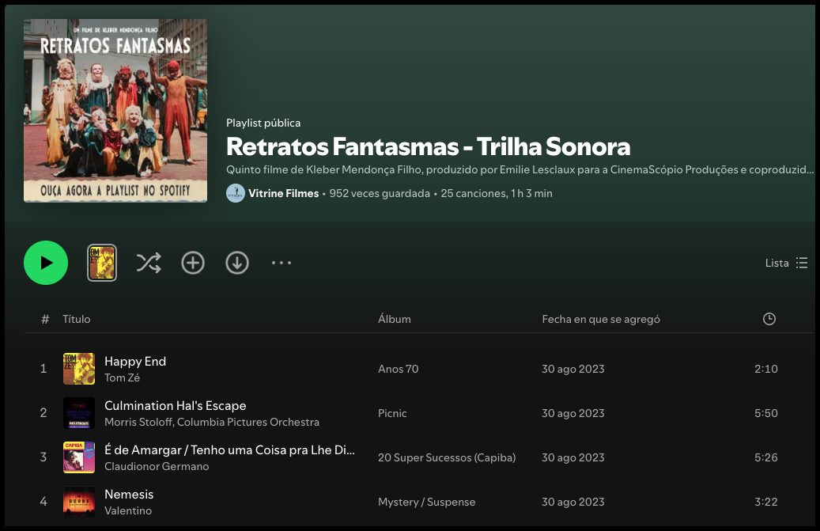This screenshot has height=531, width=820.
Task: Open the three-dot more options menu
Action: click(282, 263)
